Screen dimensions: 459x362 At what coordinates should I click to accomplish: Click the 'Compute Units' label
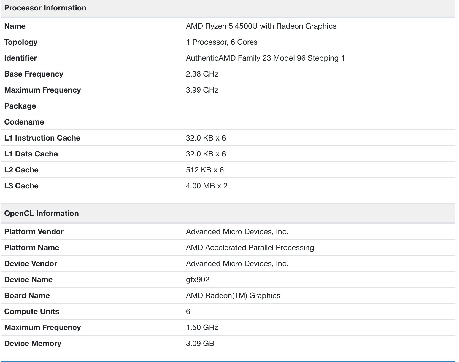[x=32, y=312]
